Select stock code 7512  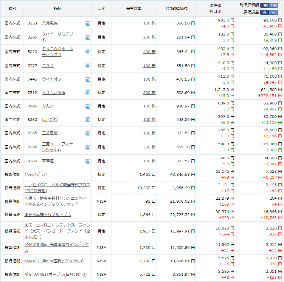click(32, 93)
